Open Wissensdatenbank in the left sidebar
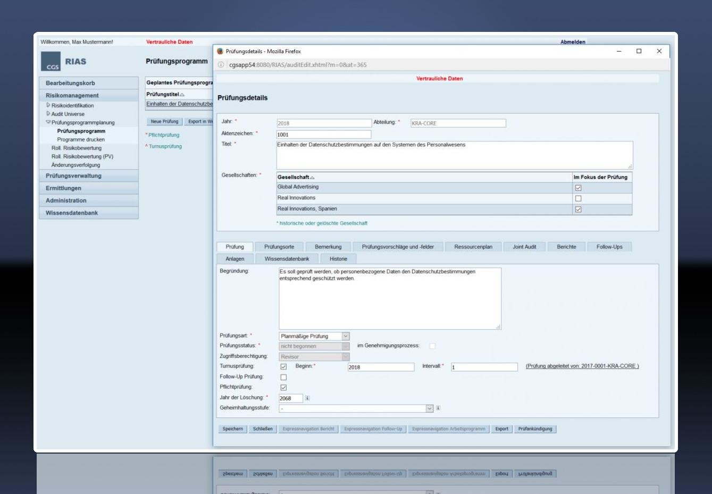The height and width of the screenshot is (494, 712). click(89, 213)
